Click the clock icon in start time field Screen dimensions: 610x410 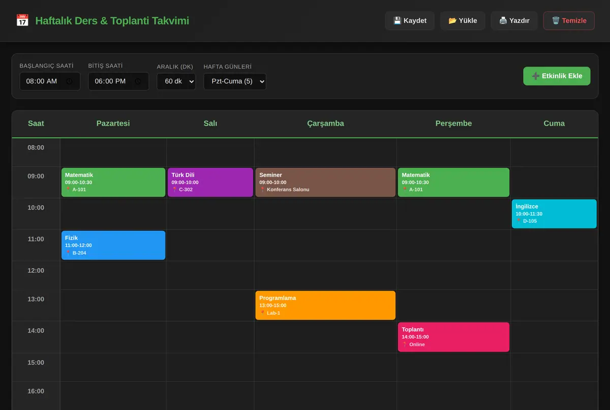coord(70,81)
